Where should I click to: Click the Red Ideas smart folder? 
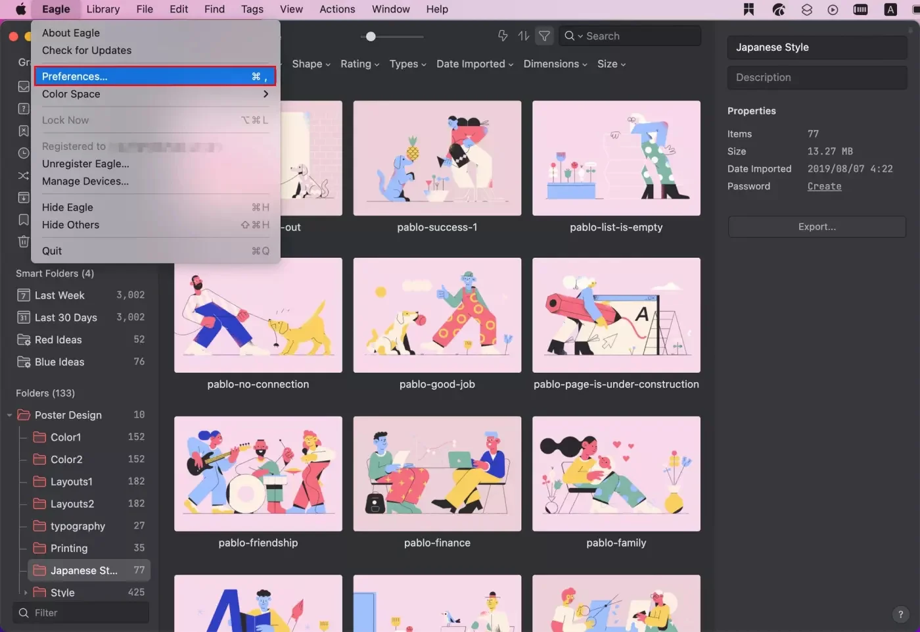[58, 339]
